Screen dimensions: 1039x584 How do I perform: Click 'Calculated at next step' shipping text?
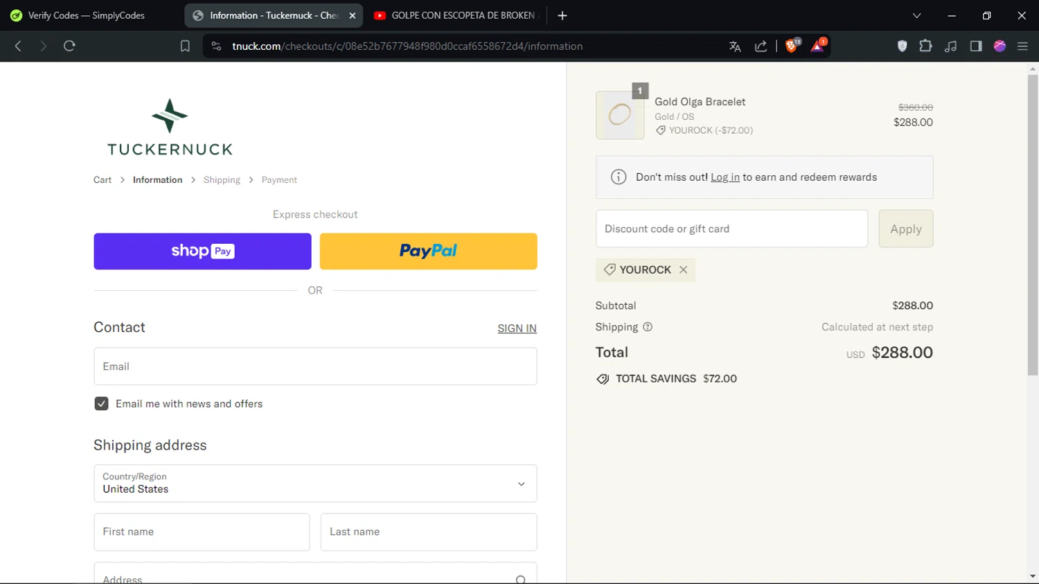click(x=877, y=327)
